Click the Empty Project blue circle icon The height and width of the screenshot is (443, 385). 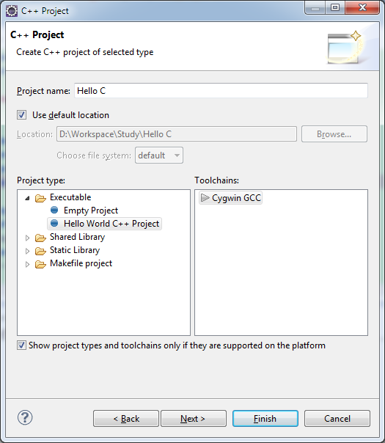pos(54,210)
